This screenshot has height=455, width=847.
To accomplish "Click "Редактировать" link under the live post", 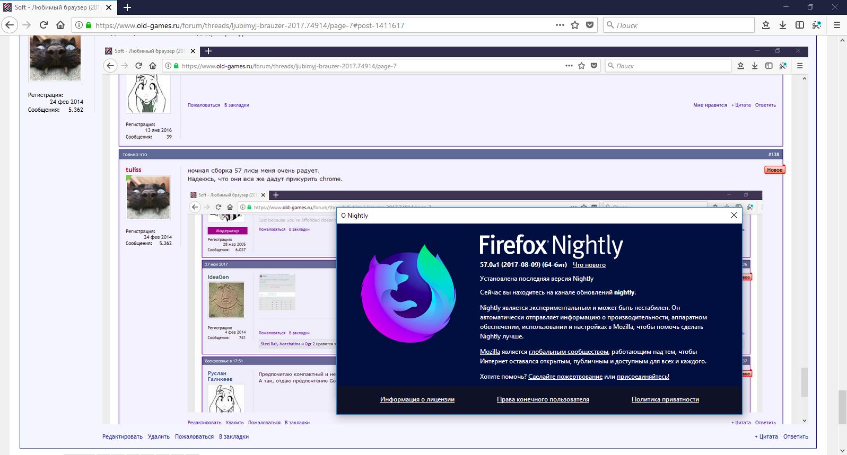I will [123, 436].
